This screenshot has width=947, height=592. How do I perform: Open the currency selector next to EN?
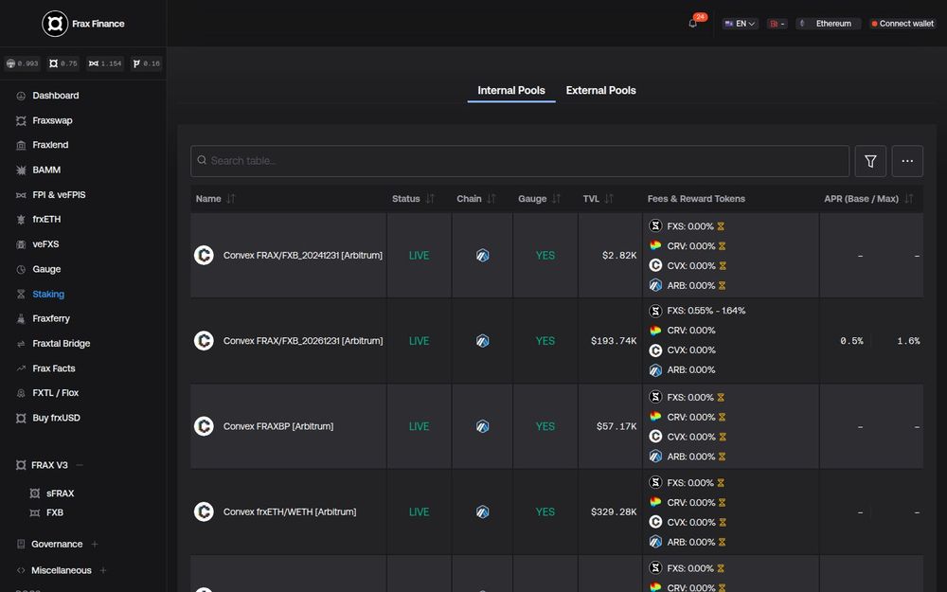click(x=777, y=24)
